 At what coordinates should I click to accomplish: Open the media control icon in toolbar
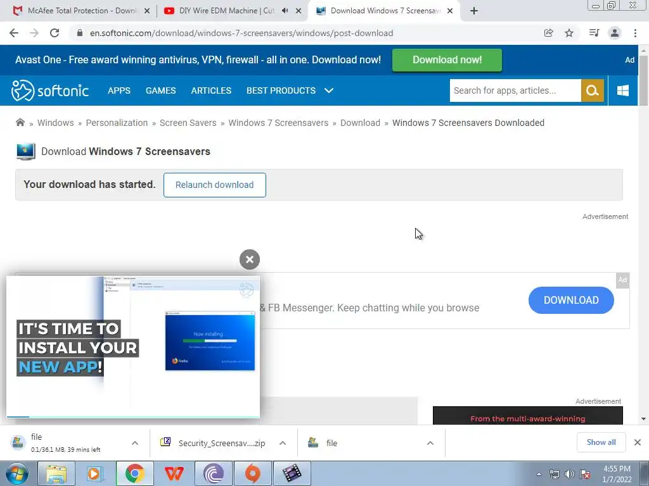point(594,33)
